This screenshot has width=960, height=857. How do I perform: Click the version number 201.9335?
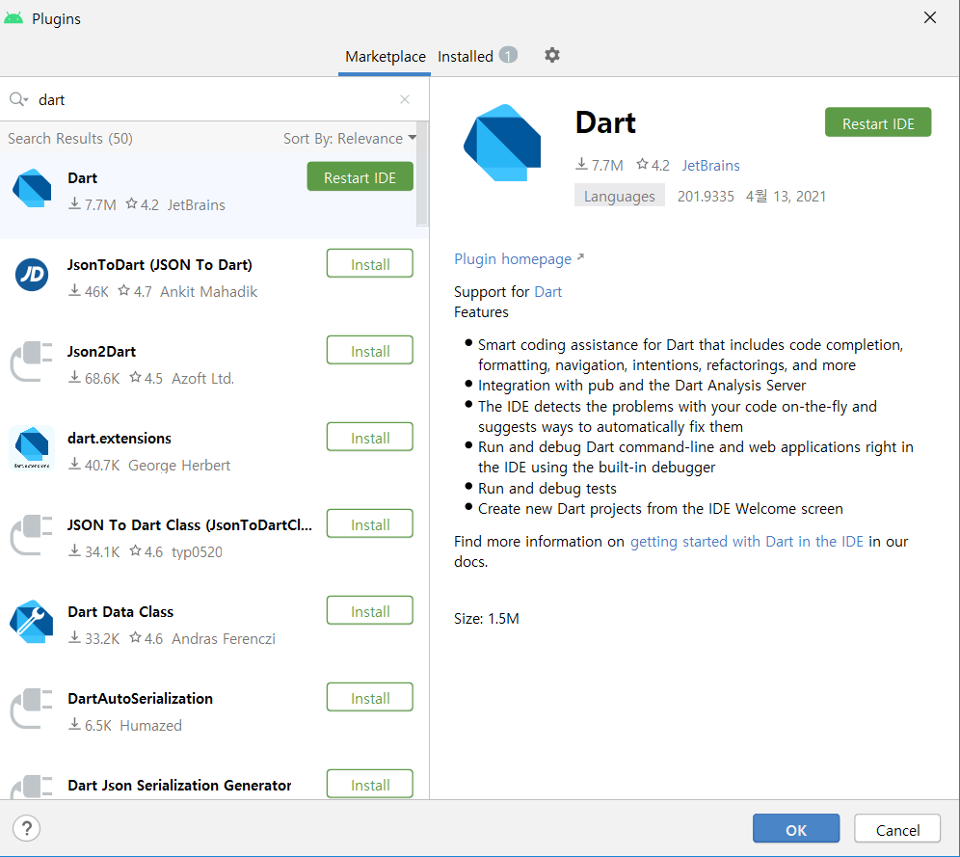pyautogui.click(x=706, y=196)
